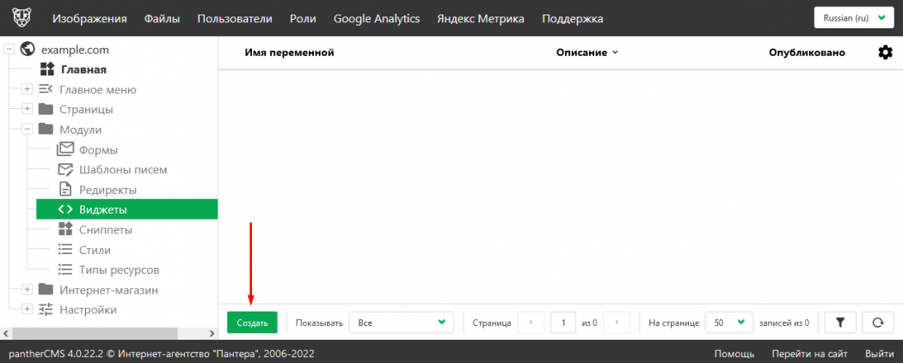903x363 pixels.
Task: Select the Модули tree item
Action: click(x=81, y=130)
